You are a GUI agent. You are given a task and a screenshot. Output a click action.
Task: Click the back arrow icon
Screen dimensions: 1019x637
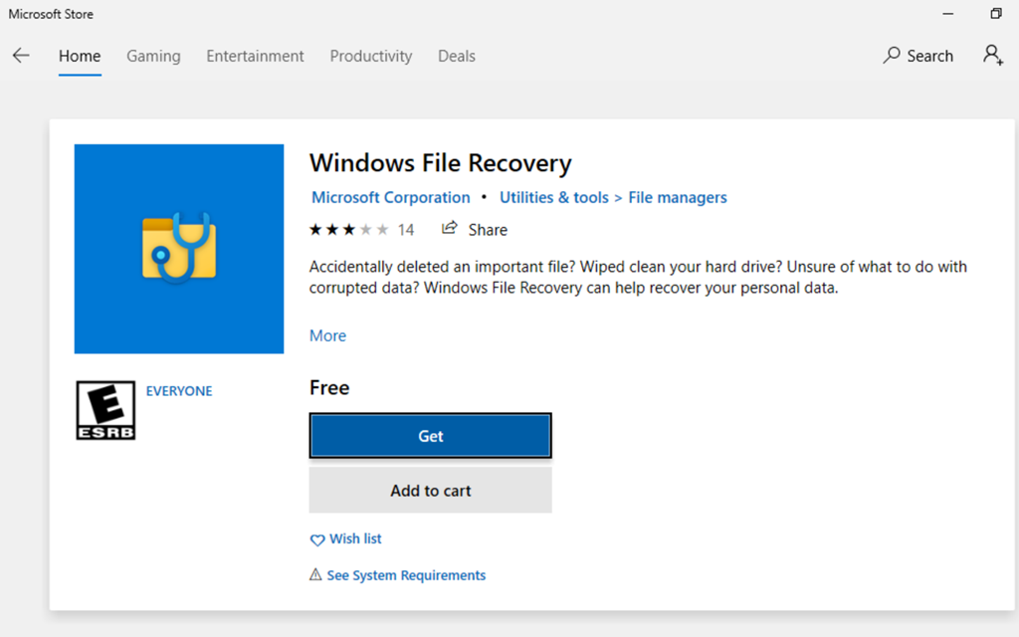(x=21, y=56)
